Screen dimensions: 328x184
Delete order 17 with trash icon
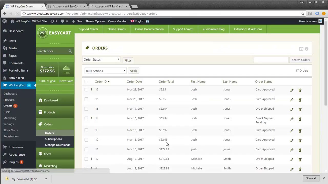(300, 90)
